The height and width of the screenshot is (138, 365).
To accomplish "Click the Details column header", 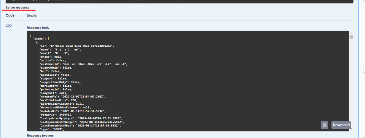I will tap(32, 16).
